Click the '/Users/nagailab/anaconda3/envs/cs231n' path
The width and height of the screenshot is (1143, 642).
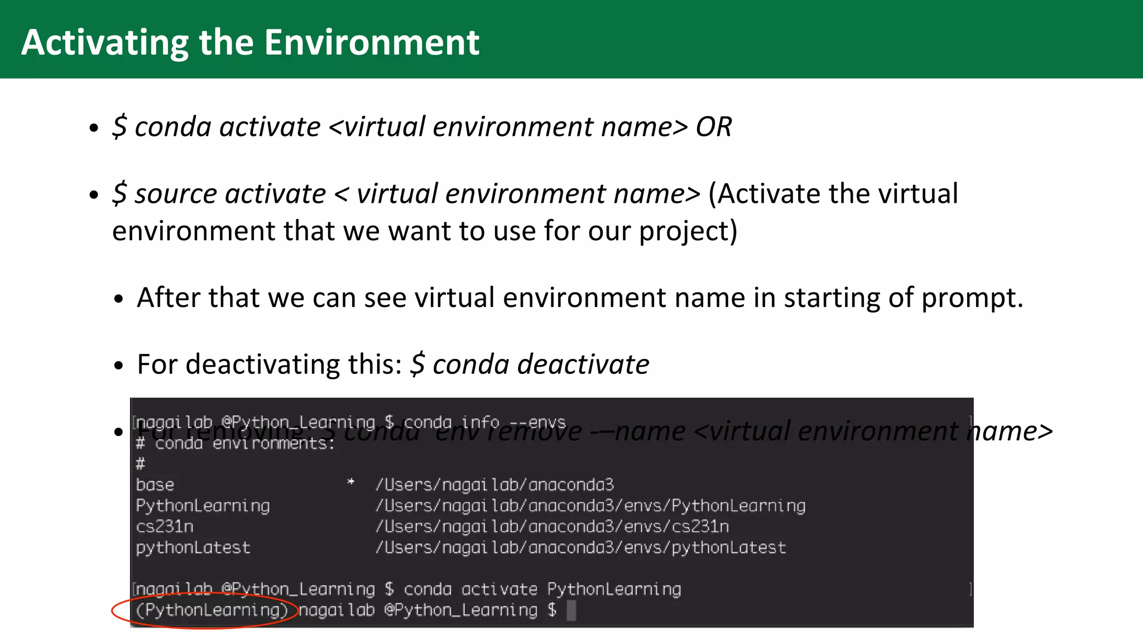coord(553,527)
